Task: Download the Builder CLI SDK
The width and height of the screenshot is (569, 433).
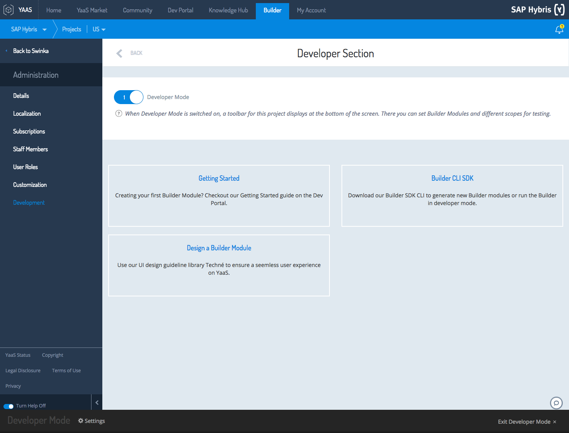Action: [x=452, y=178]
